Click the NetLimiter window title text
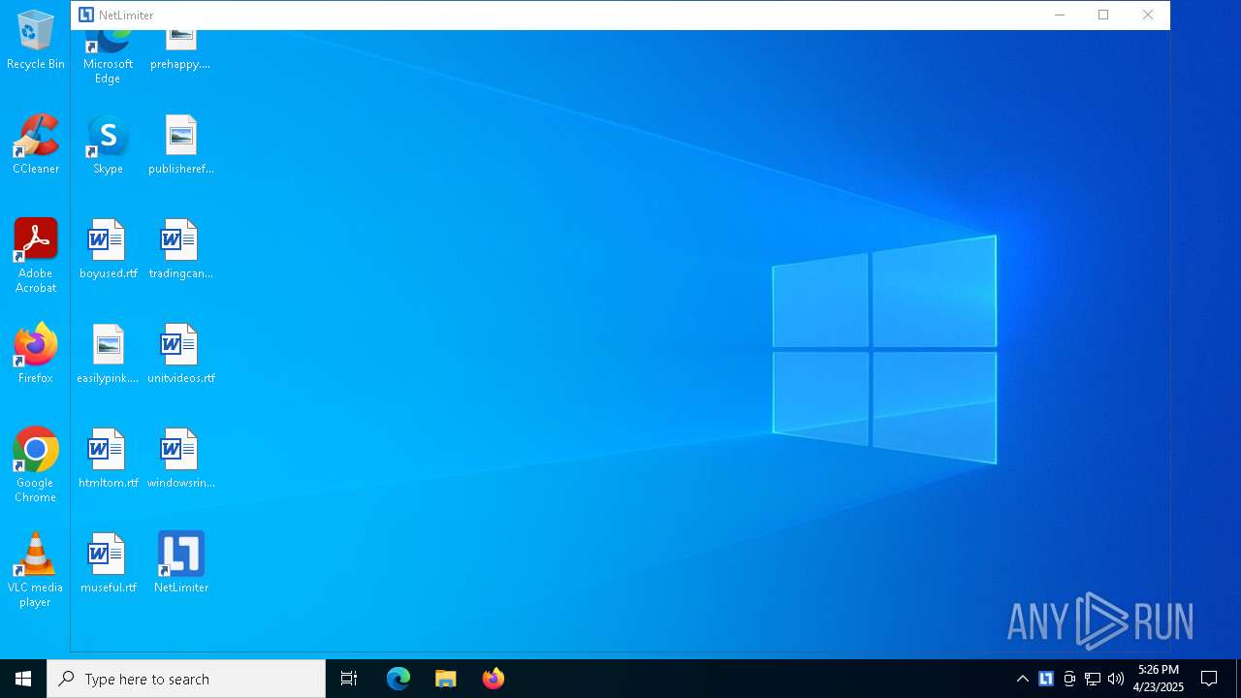Screen dimensions: 1241x698 click(x=126, y=16)
